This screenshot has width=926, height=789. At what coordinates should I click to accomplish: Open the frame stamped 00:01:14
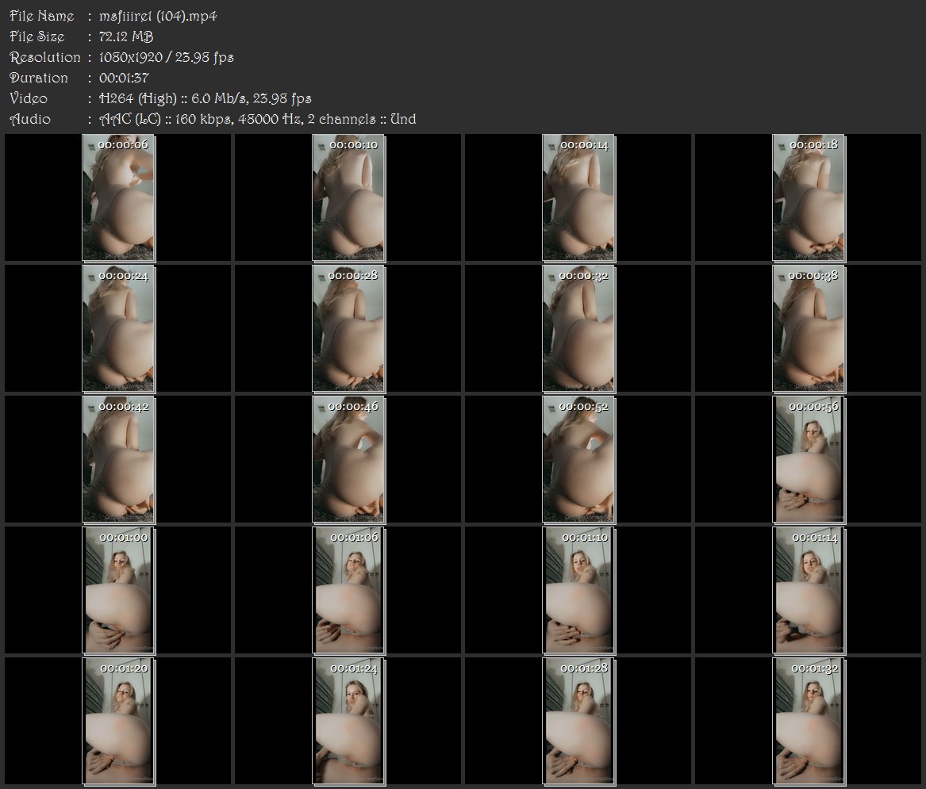pyautogui.click(x=809, y=591)
